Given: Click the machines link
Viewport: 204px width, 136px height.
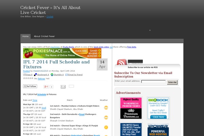Looking at the screenshot, I should pyautogui.click(x=55, y=47).
